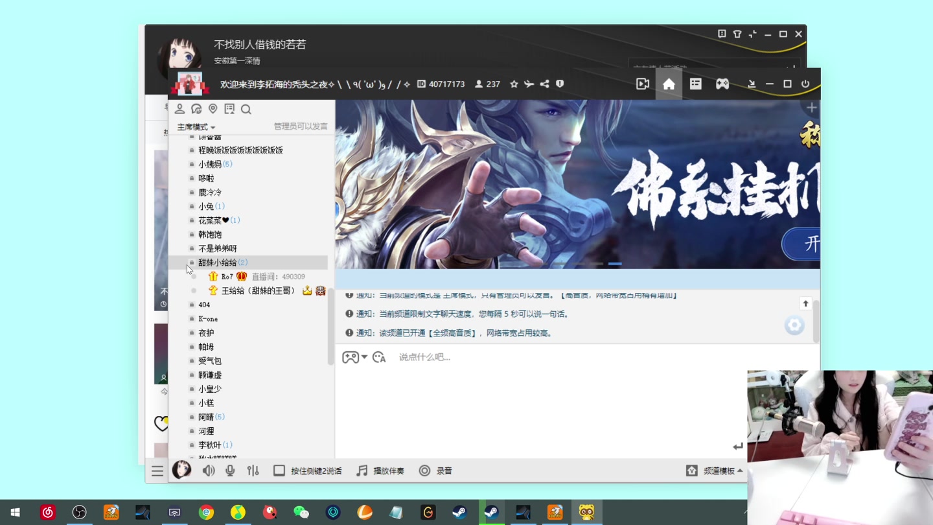Share the channel via the share icon
Image resolution: width=933 pixels, height=525 pixels.
(544, 84)
